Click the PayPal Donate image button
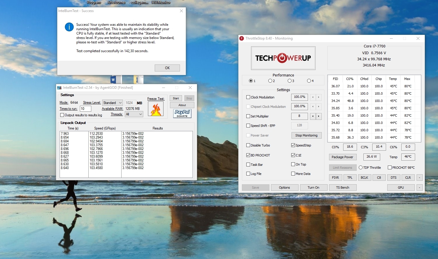Image resolution: width=438 pixels, height=259 pixels. point(182,113)
